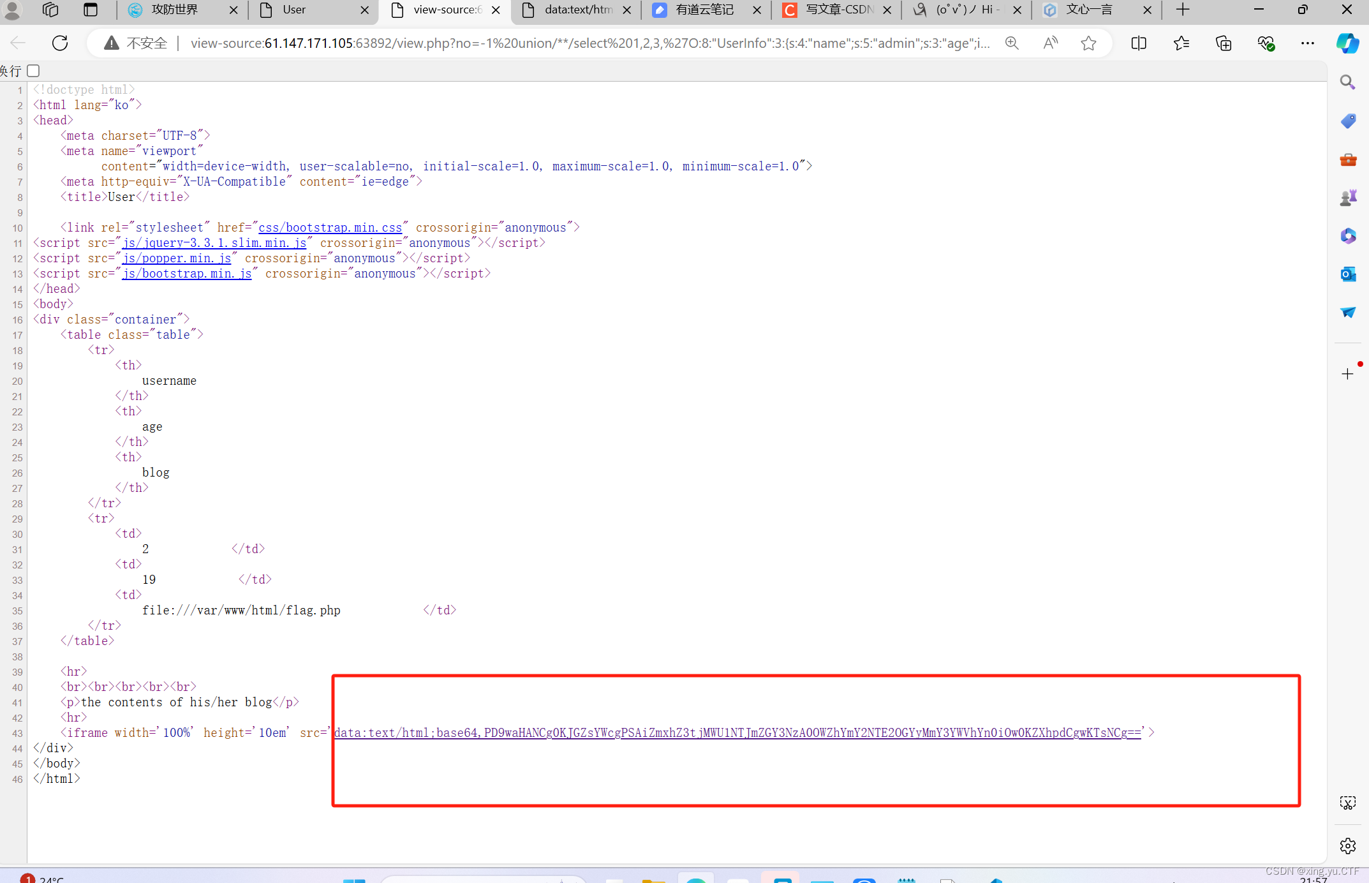The image size is (1369, 883).
Task: Add page to favorites star
Action: (x=1088, y=43)
